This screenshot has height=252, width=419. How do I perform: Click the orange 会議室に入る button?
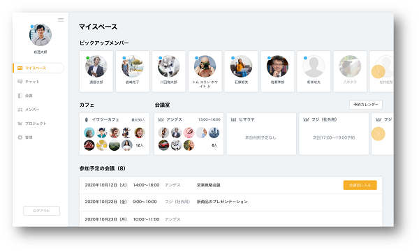click(x=360, y=185)
